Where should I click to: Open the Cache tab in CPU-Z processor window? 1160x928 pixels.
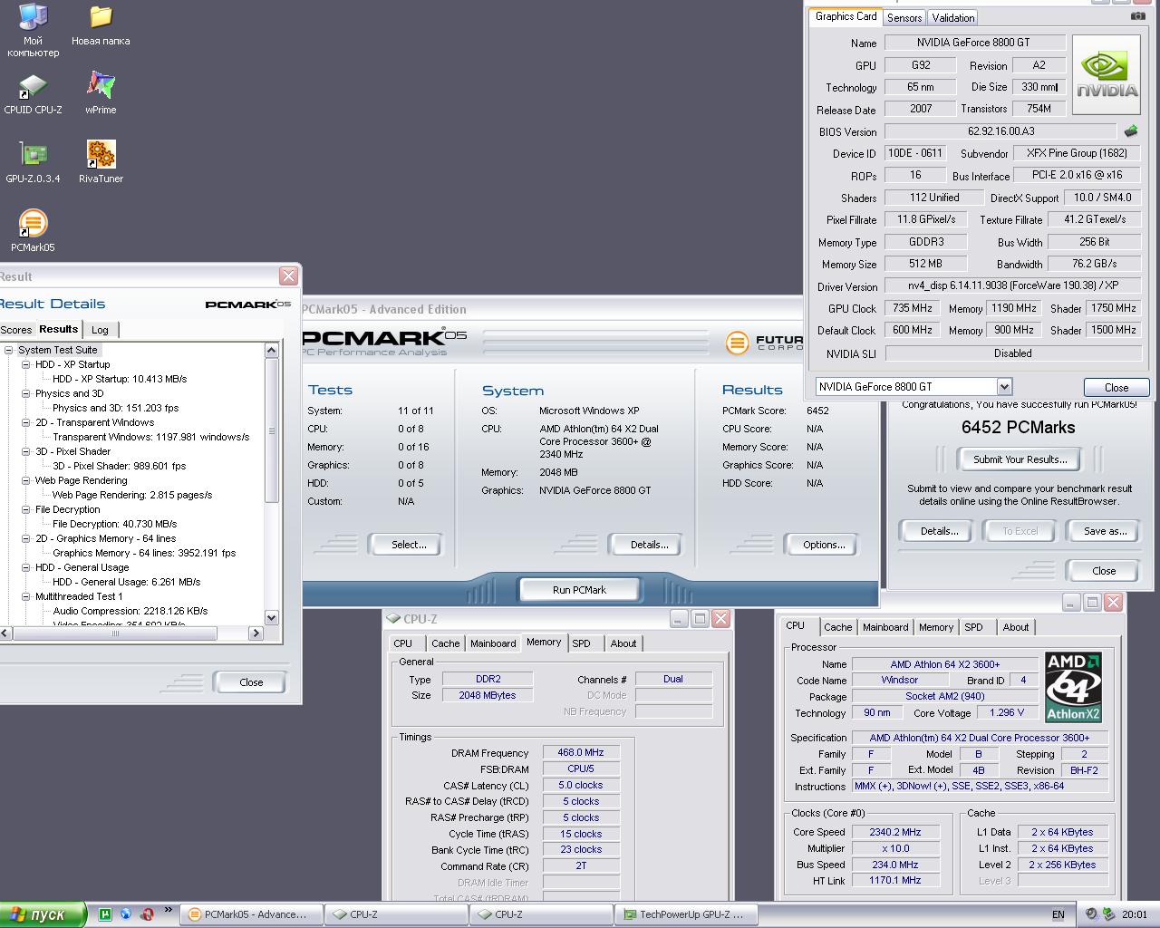[x=838, y=627]
